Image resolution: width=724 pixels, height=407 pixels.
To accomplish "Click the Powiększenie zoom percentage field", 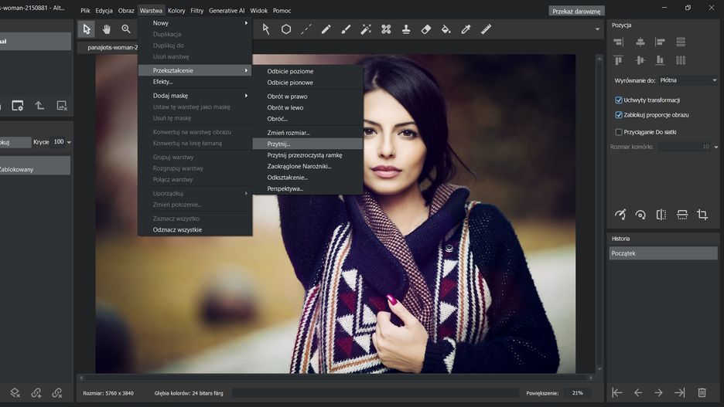I will pyautogui.click(x=577, y=393).
